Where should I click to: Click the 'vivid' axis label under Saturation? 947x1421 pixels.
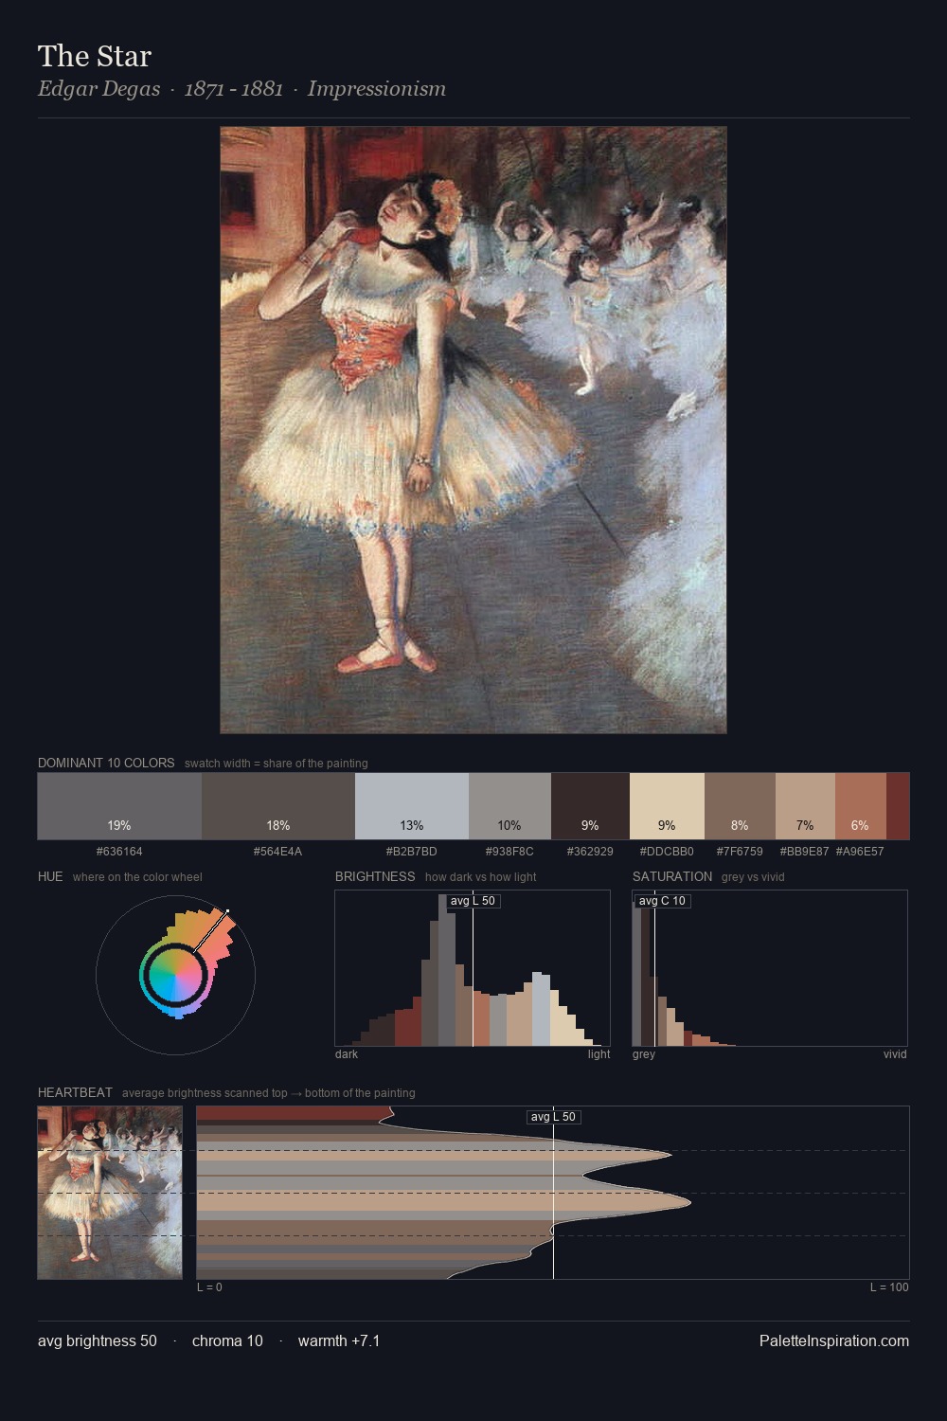(x=895, y=1054)
